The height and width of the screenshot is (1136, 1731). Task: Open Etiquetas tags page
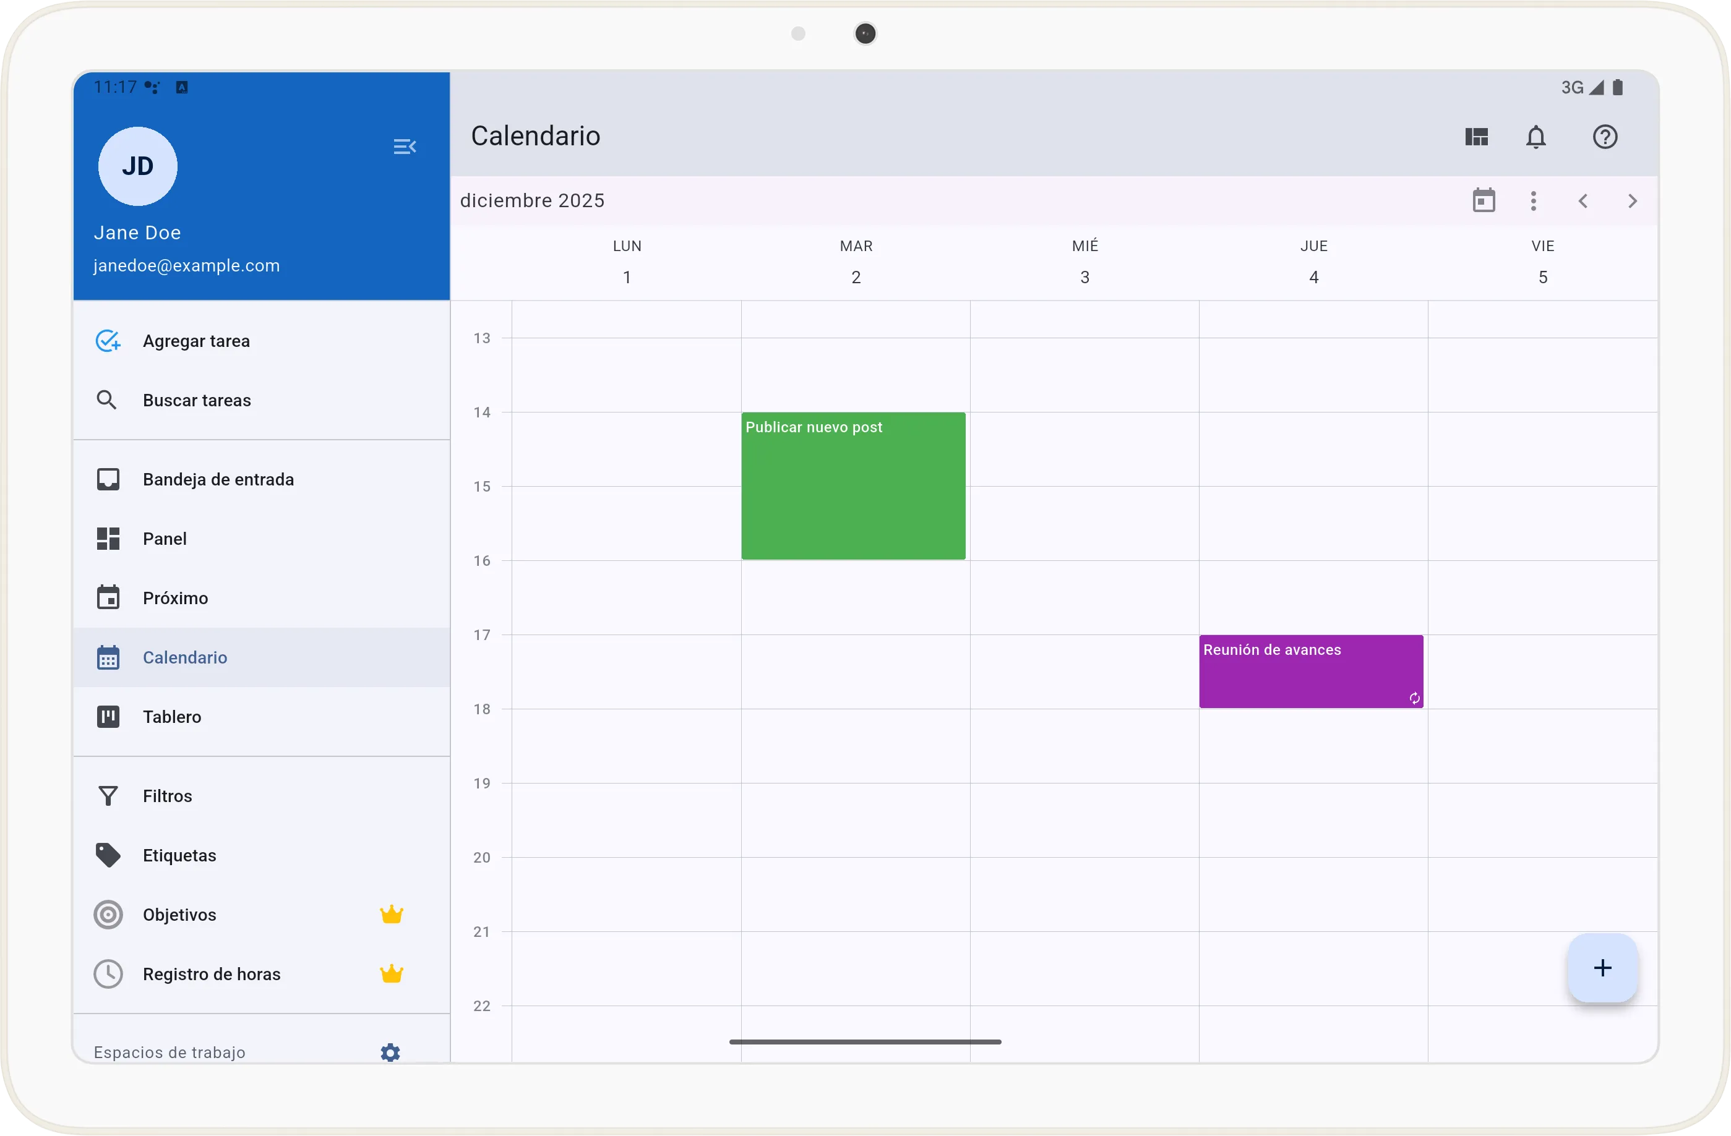coord(179,855)
